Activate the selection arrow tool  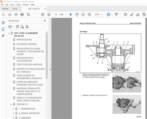(71, 15)
